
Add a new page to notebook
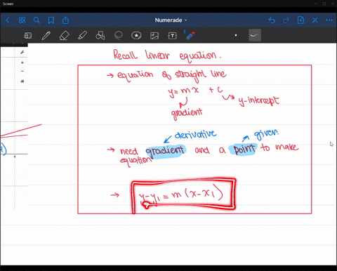[x=300, y=20]
